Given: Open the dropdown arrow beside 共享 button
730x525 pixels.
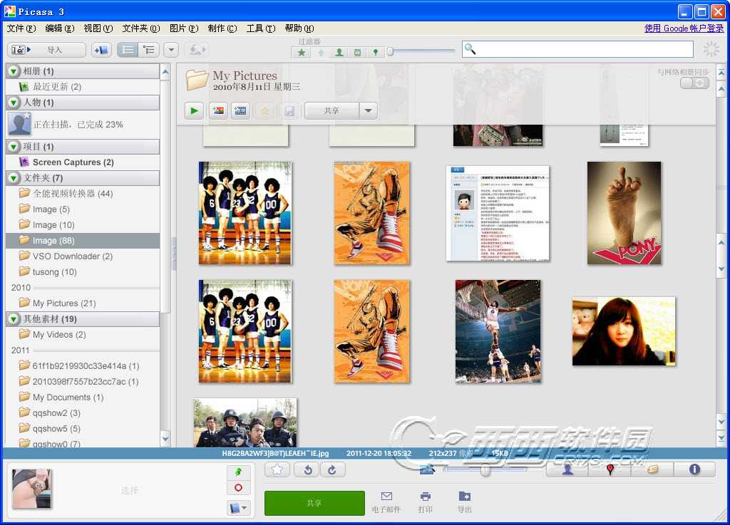Looking at the screenshot, I should 368,110.
